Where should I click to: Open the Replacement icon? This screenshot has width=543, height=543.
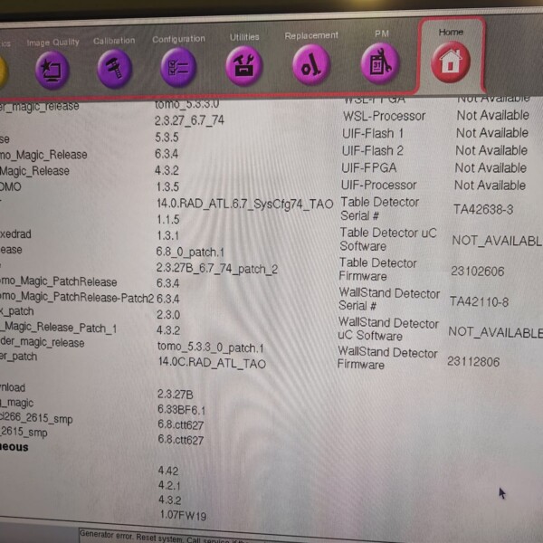(x=311, y=65)
